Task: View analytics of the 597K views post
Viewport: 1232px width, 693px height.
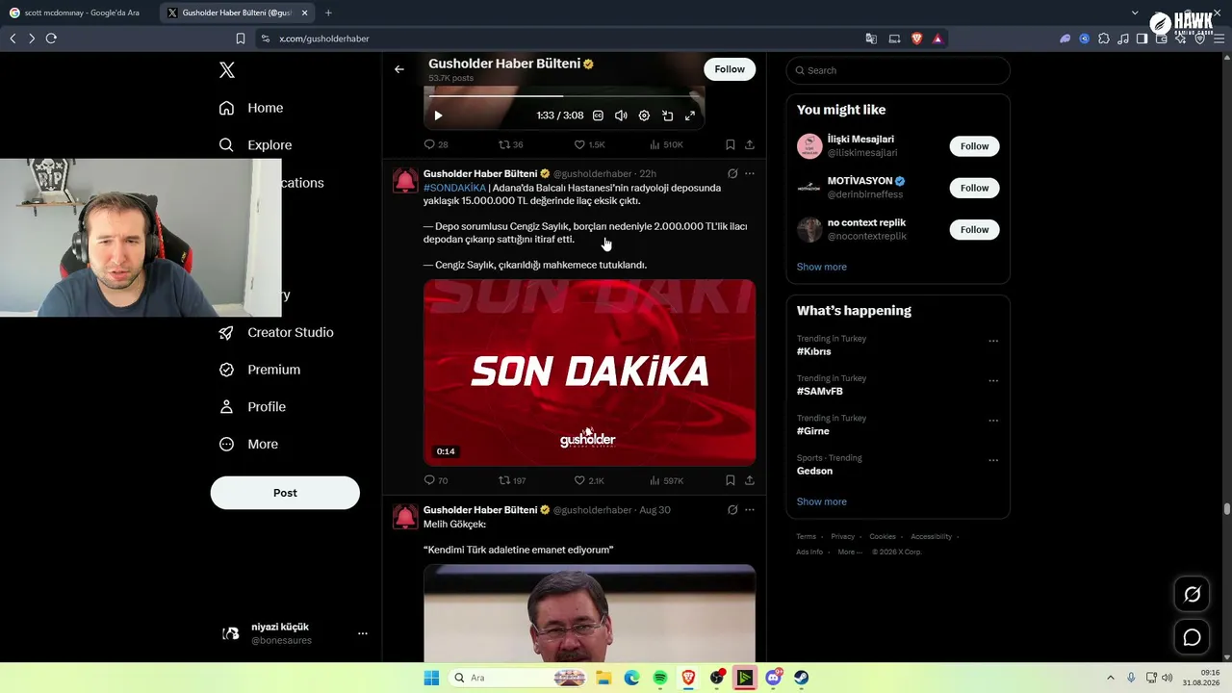Action: click(x=666, y=480)
